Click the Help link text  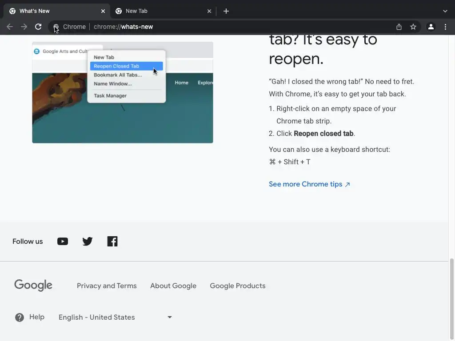point(37,317)
